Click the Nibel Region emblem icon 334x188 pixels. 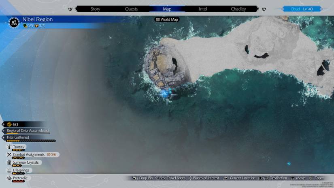click(x=14, y=22)
